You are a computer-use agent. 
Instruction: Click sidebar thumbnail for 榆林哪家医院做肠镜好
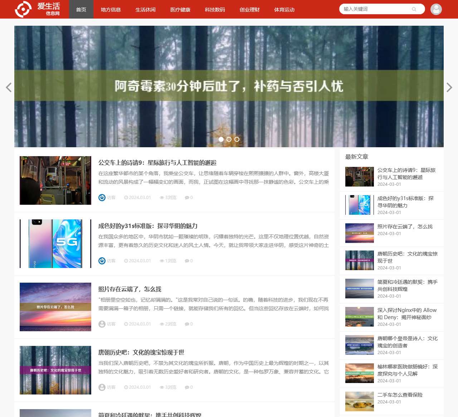pos(360,373)
